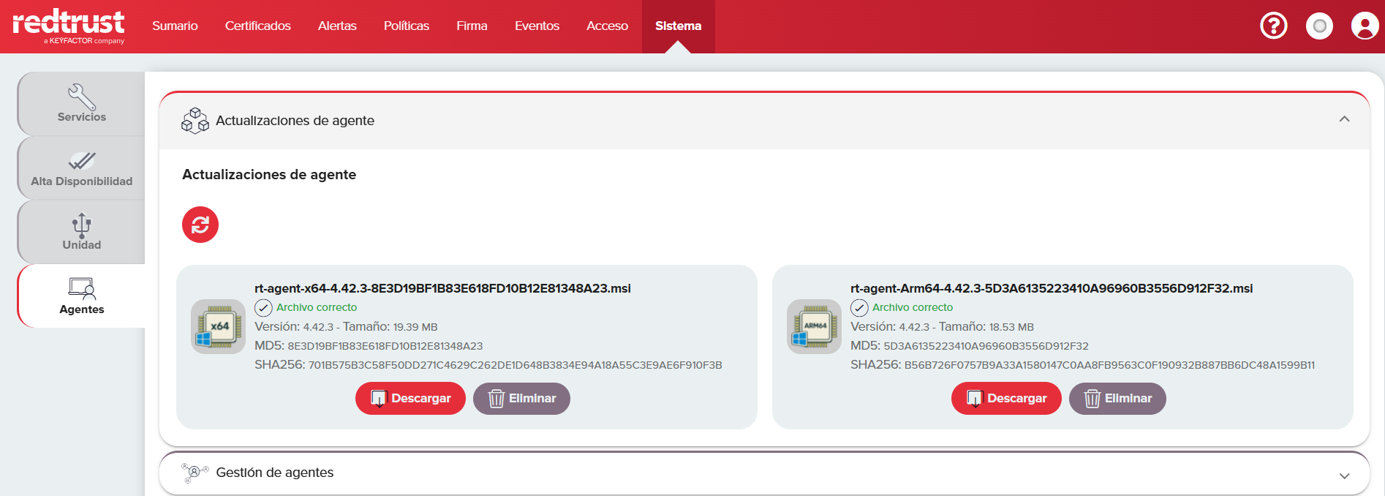
Task: Download the x64 agent installer
Action: tap(410, 398)
